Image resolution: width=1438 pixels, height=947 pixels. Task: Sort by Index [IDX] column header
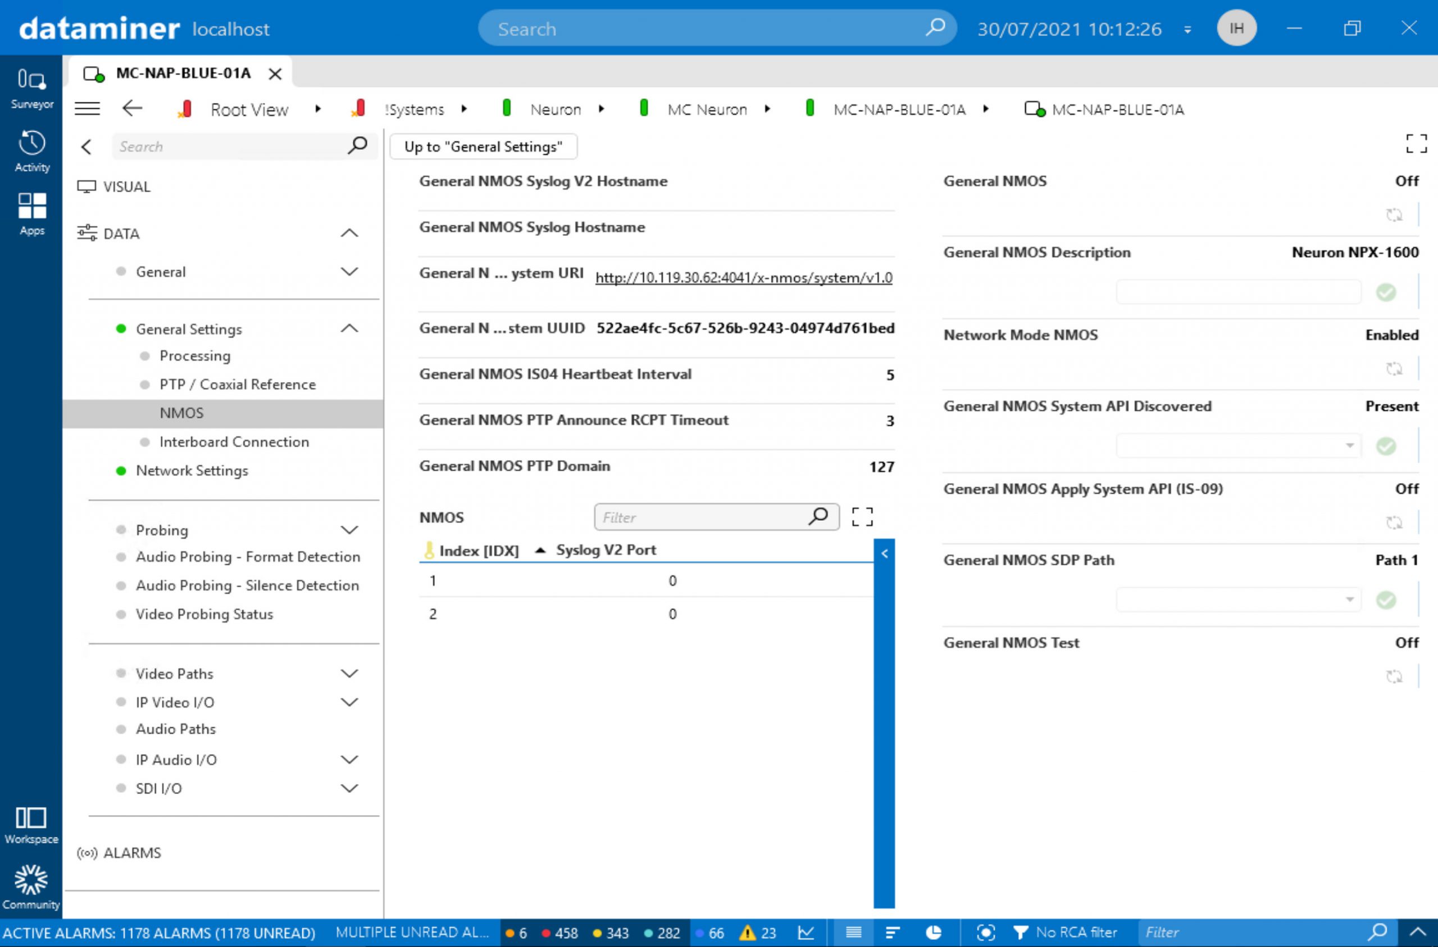[x=479, y=551]
